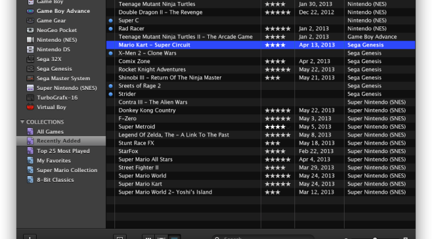Select the F-Zero game title

127,119
